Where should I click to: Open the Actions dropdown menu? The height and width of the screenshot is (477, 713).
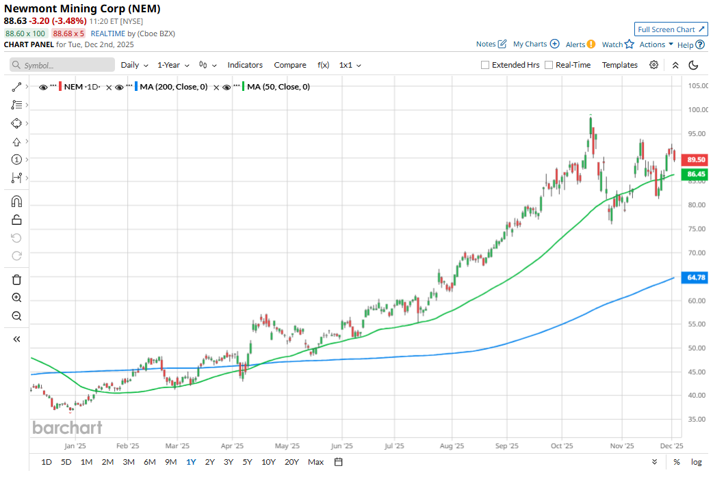click(x=656, y=44)
